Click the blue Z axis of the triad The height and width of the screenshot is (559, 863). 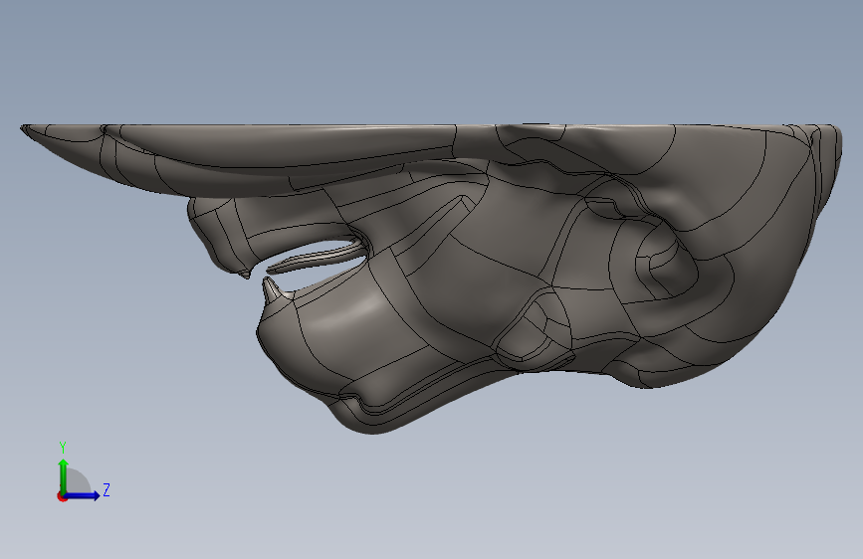[x=83, y=495]
